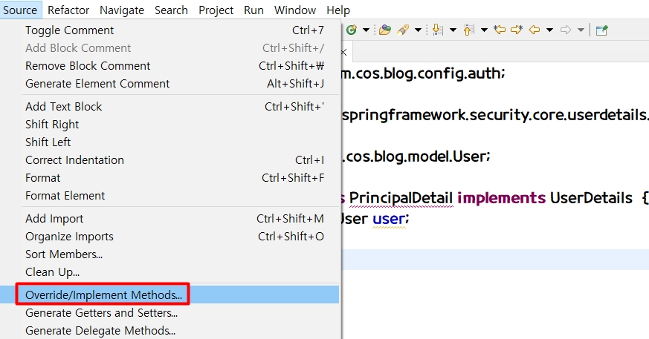Close the editor tab with the X
649x339 pixels.
click(x=343, y=53)
